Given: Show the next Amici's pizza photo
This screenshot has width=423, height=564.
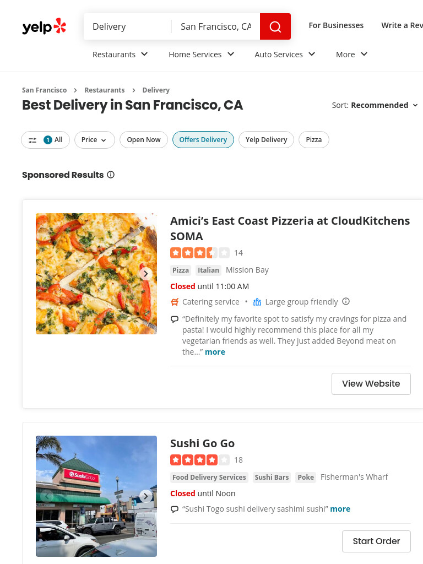Looking at the screenshot, I should pyautogui.click(x=145, y=274).
